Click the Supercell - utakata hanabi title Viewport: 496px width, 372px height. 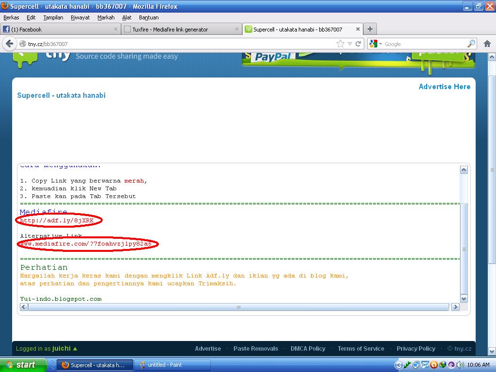(x=62, y=95)
